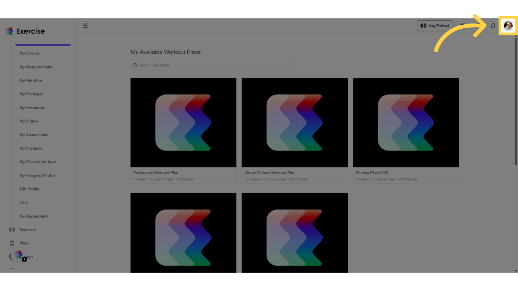The image size is (518, 291).
Task: Open the Group Fitness Workout Plan thumbnail
Action: click(295, 122)
